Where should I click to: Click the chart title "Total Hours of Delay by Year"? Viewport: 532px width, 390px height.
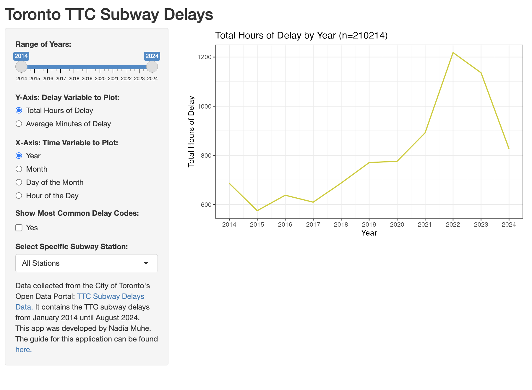(x=302, y=35)
